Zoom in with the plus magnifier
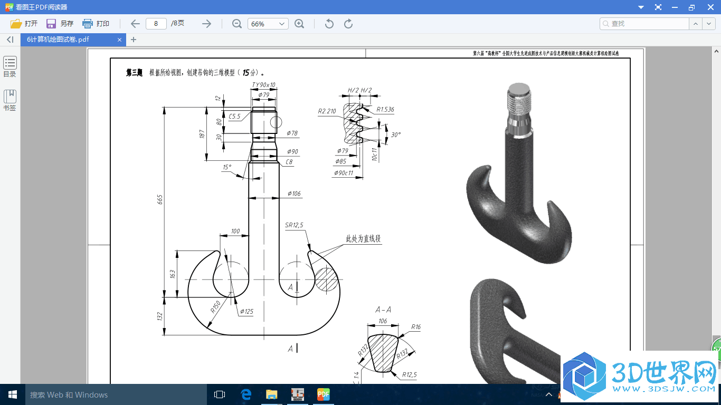This screenshot has height=405, width=721. [299, 24]
